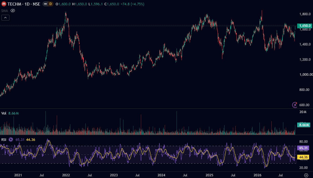The height and width of the screenshot is (178, 313).
Task: Click the 600.00 price axis label
Action: pyautogui.click(x=305, y=105)
